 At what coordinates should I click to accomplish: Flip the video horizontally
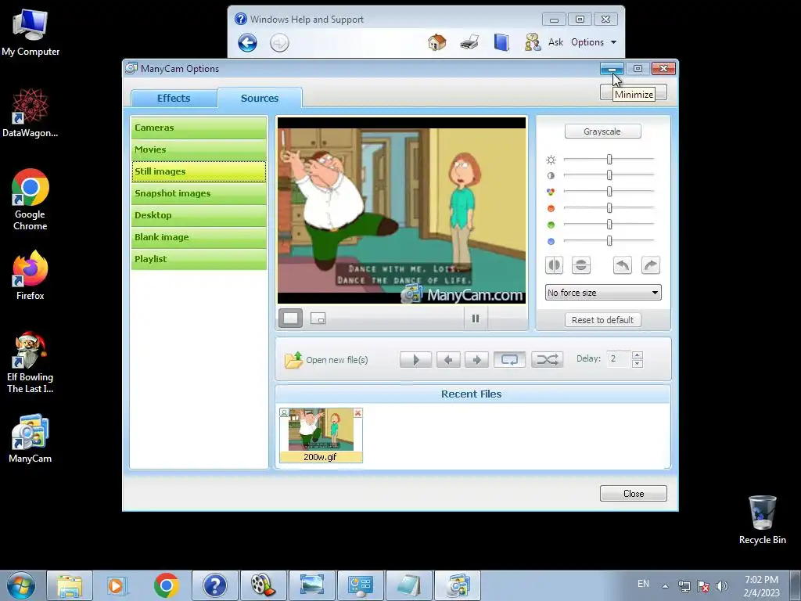click(x=555, y=265)
